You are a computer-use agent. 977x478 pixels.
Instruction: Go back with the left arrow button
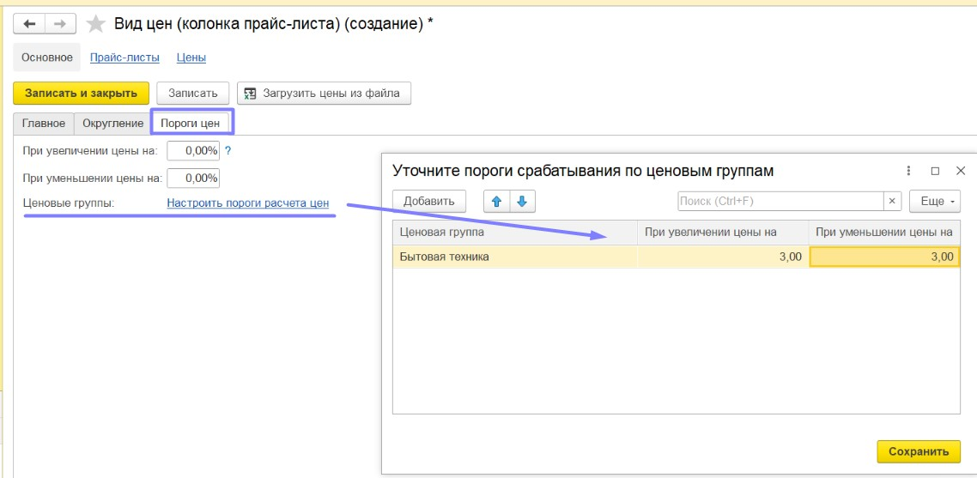(29, 24)
